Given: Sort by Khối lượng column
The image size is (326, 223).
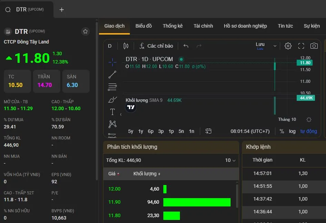Looking at the screenshot, I should 147,174.
